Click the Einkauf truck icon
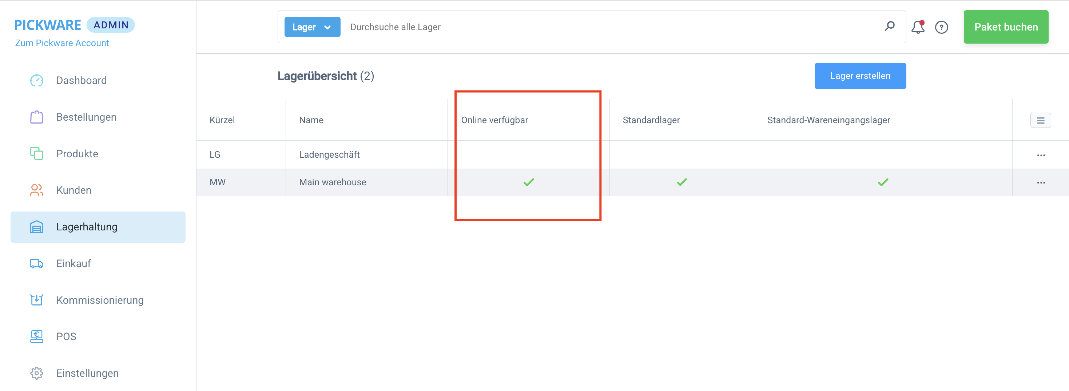The image size is (1069, 391). point(36,264)
